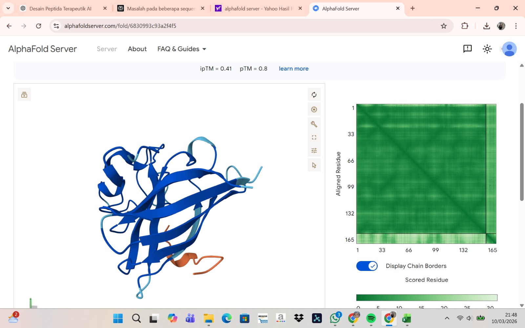Image resolution: width=525 pixels, height=328 pixels.
Task: Toggle fullscreen for the structure viewer
Action: pyautogui.click(x=314, y=137)
